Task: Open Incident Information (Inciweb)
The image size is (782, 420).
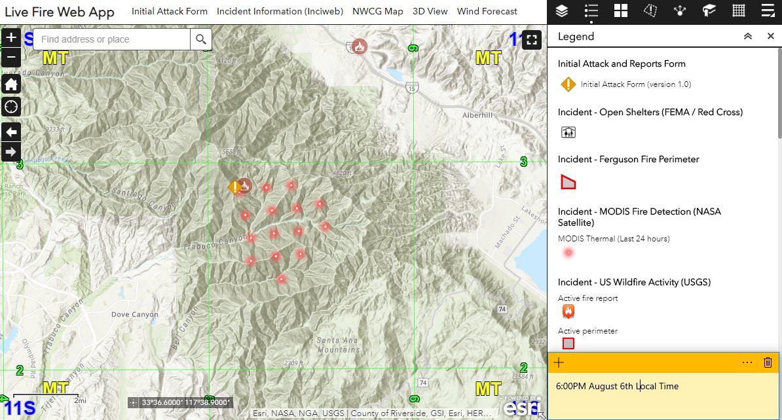Action: tap(280, 11)
